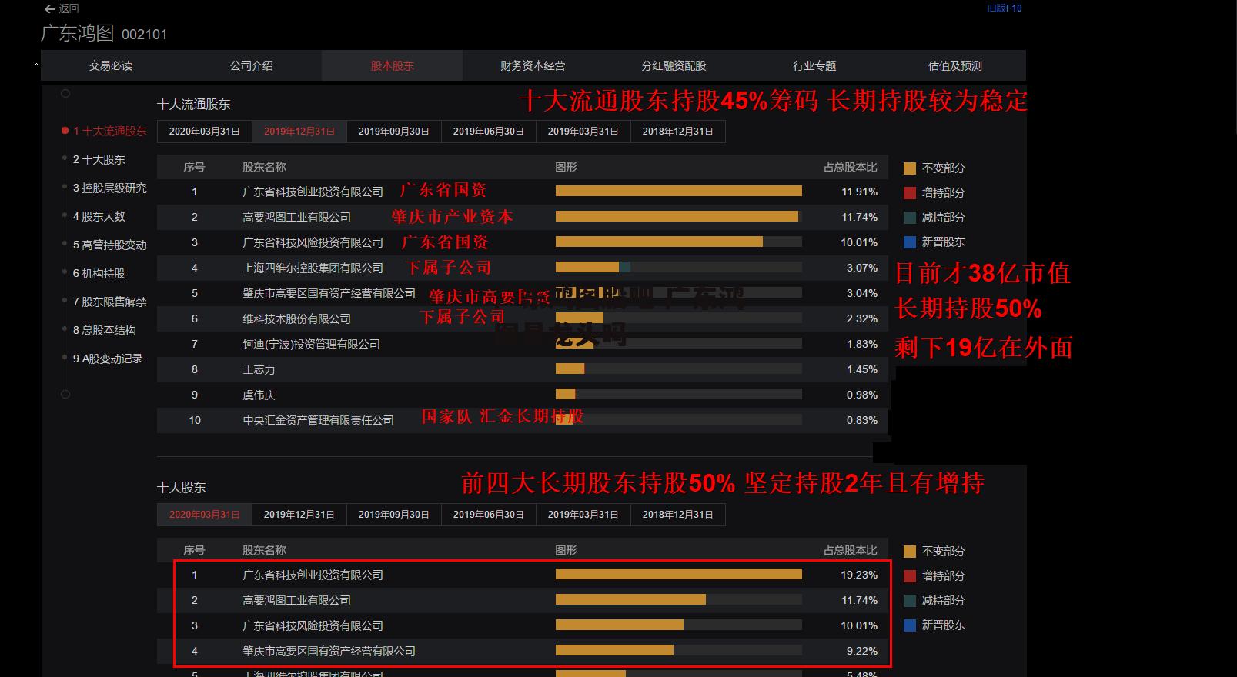
Task: Select 2019年09月30日 in 十大流通股东 dates
Action: 394,132
